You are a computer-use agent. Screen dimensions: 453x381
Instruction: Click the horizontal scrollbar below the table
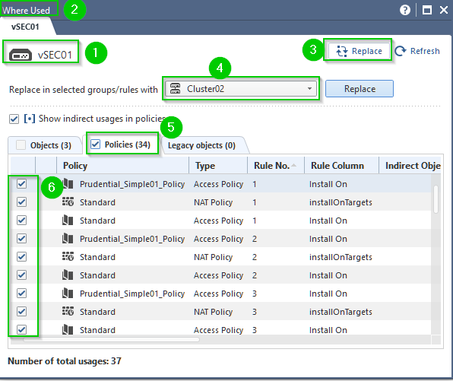(x=111, y=339)
